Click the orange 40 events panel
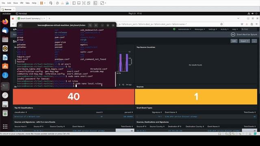 74,97
